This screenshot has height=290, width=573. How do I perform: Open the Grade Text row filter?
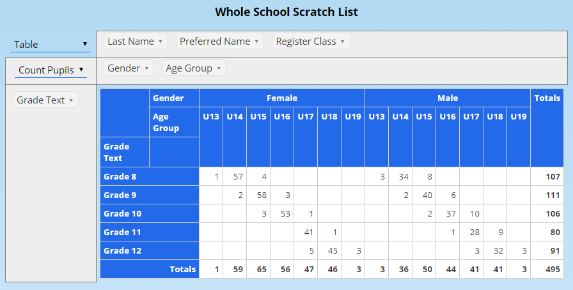(71, 100)
